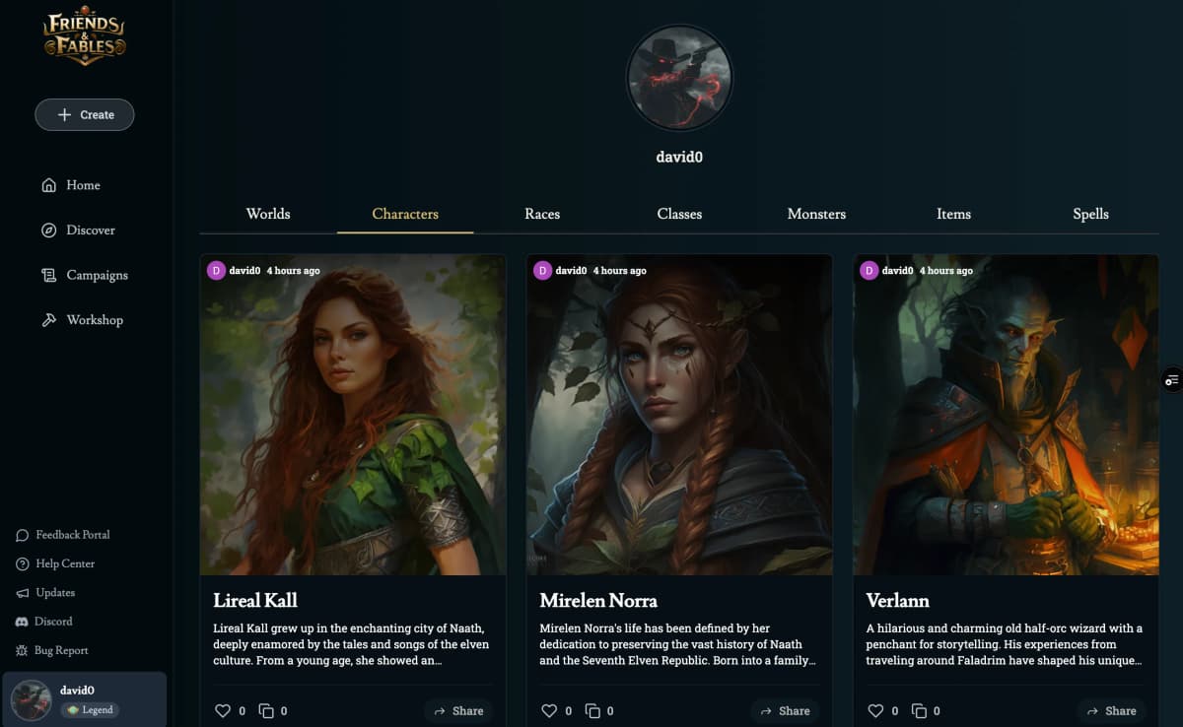Click the Bug Report icon
This screenshot has height=727, width=1183.
point(23,651)
